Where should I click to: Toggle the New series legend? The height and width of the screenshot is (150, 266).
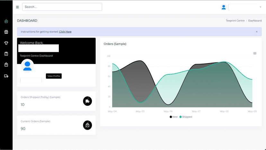point(173,117)
